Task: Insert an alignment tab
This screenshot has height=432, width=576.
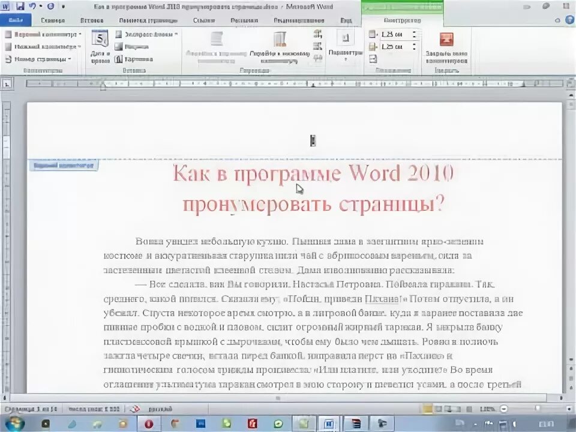Action: 373,59
